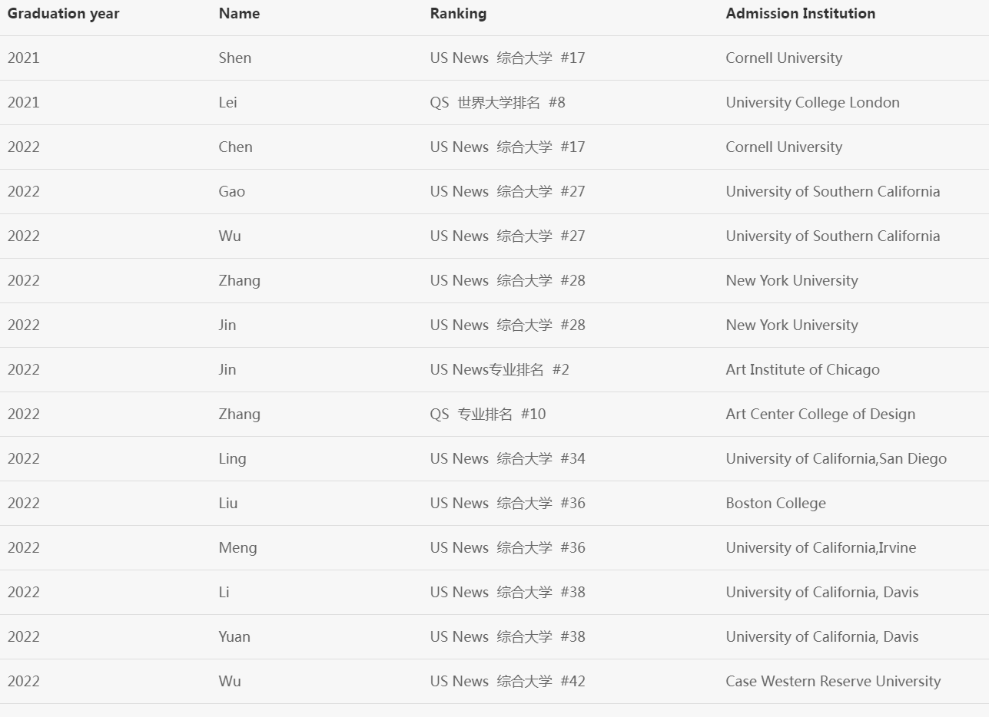Select Jin in the Art Institute row

(227, 370)
